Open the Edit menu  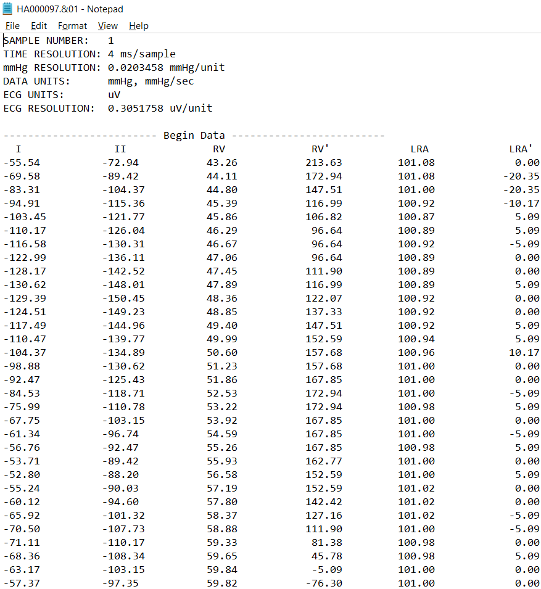pos(38,26)
